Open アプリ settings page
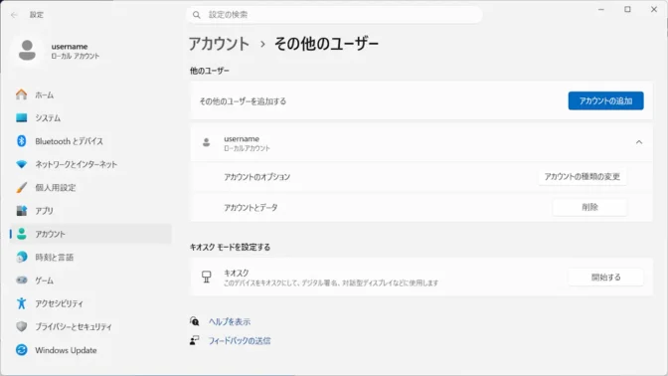 point(90,211)
